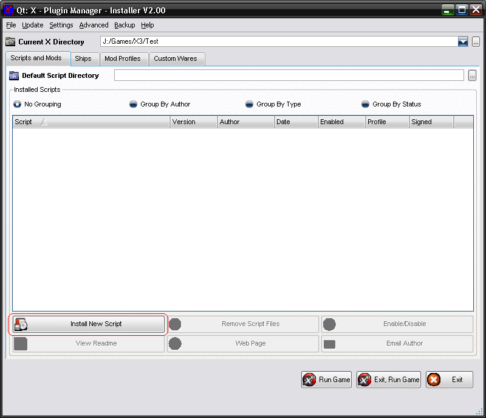
Task: Click the Exit, Run Game X icon
Action: pos(364,380)
